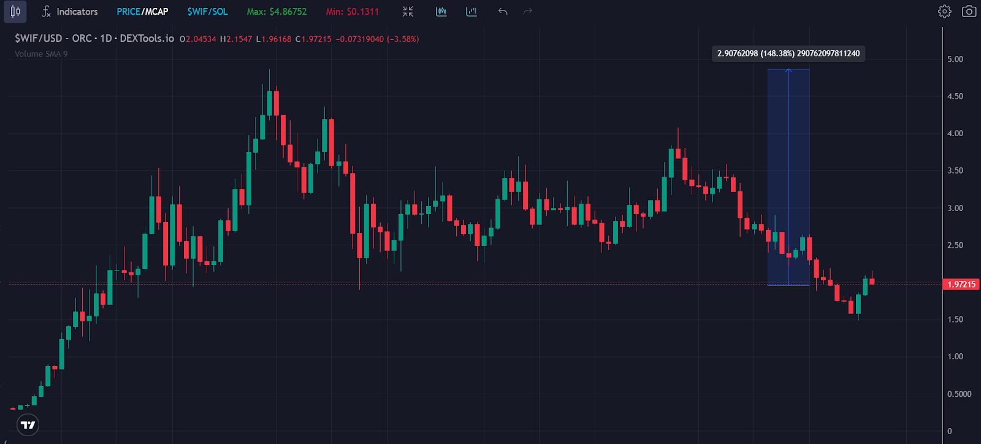Screen dimensions: 981x444
Task: Select the measurement tooltip 2.90762098 (148.38%)
Action: [x=788, y=53]
